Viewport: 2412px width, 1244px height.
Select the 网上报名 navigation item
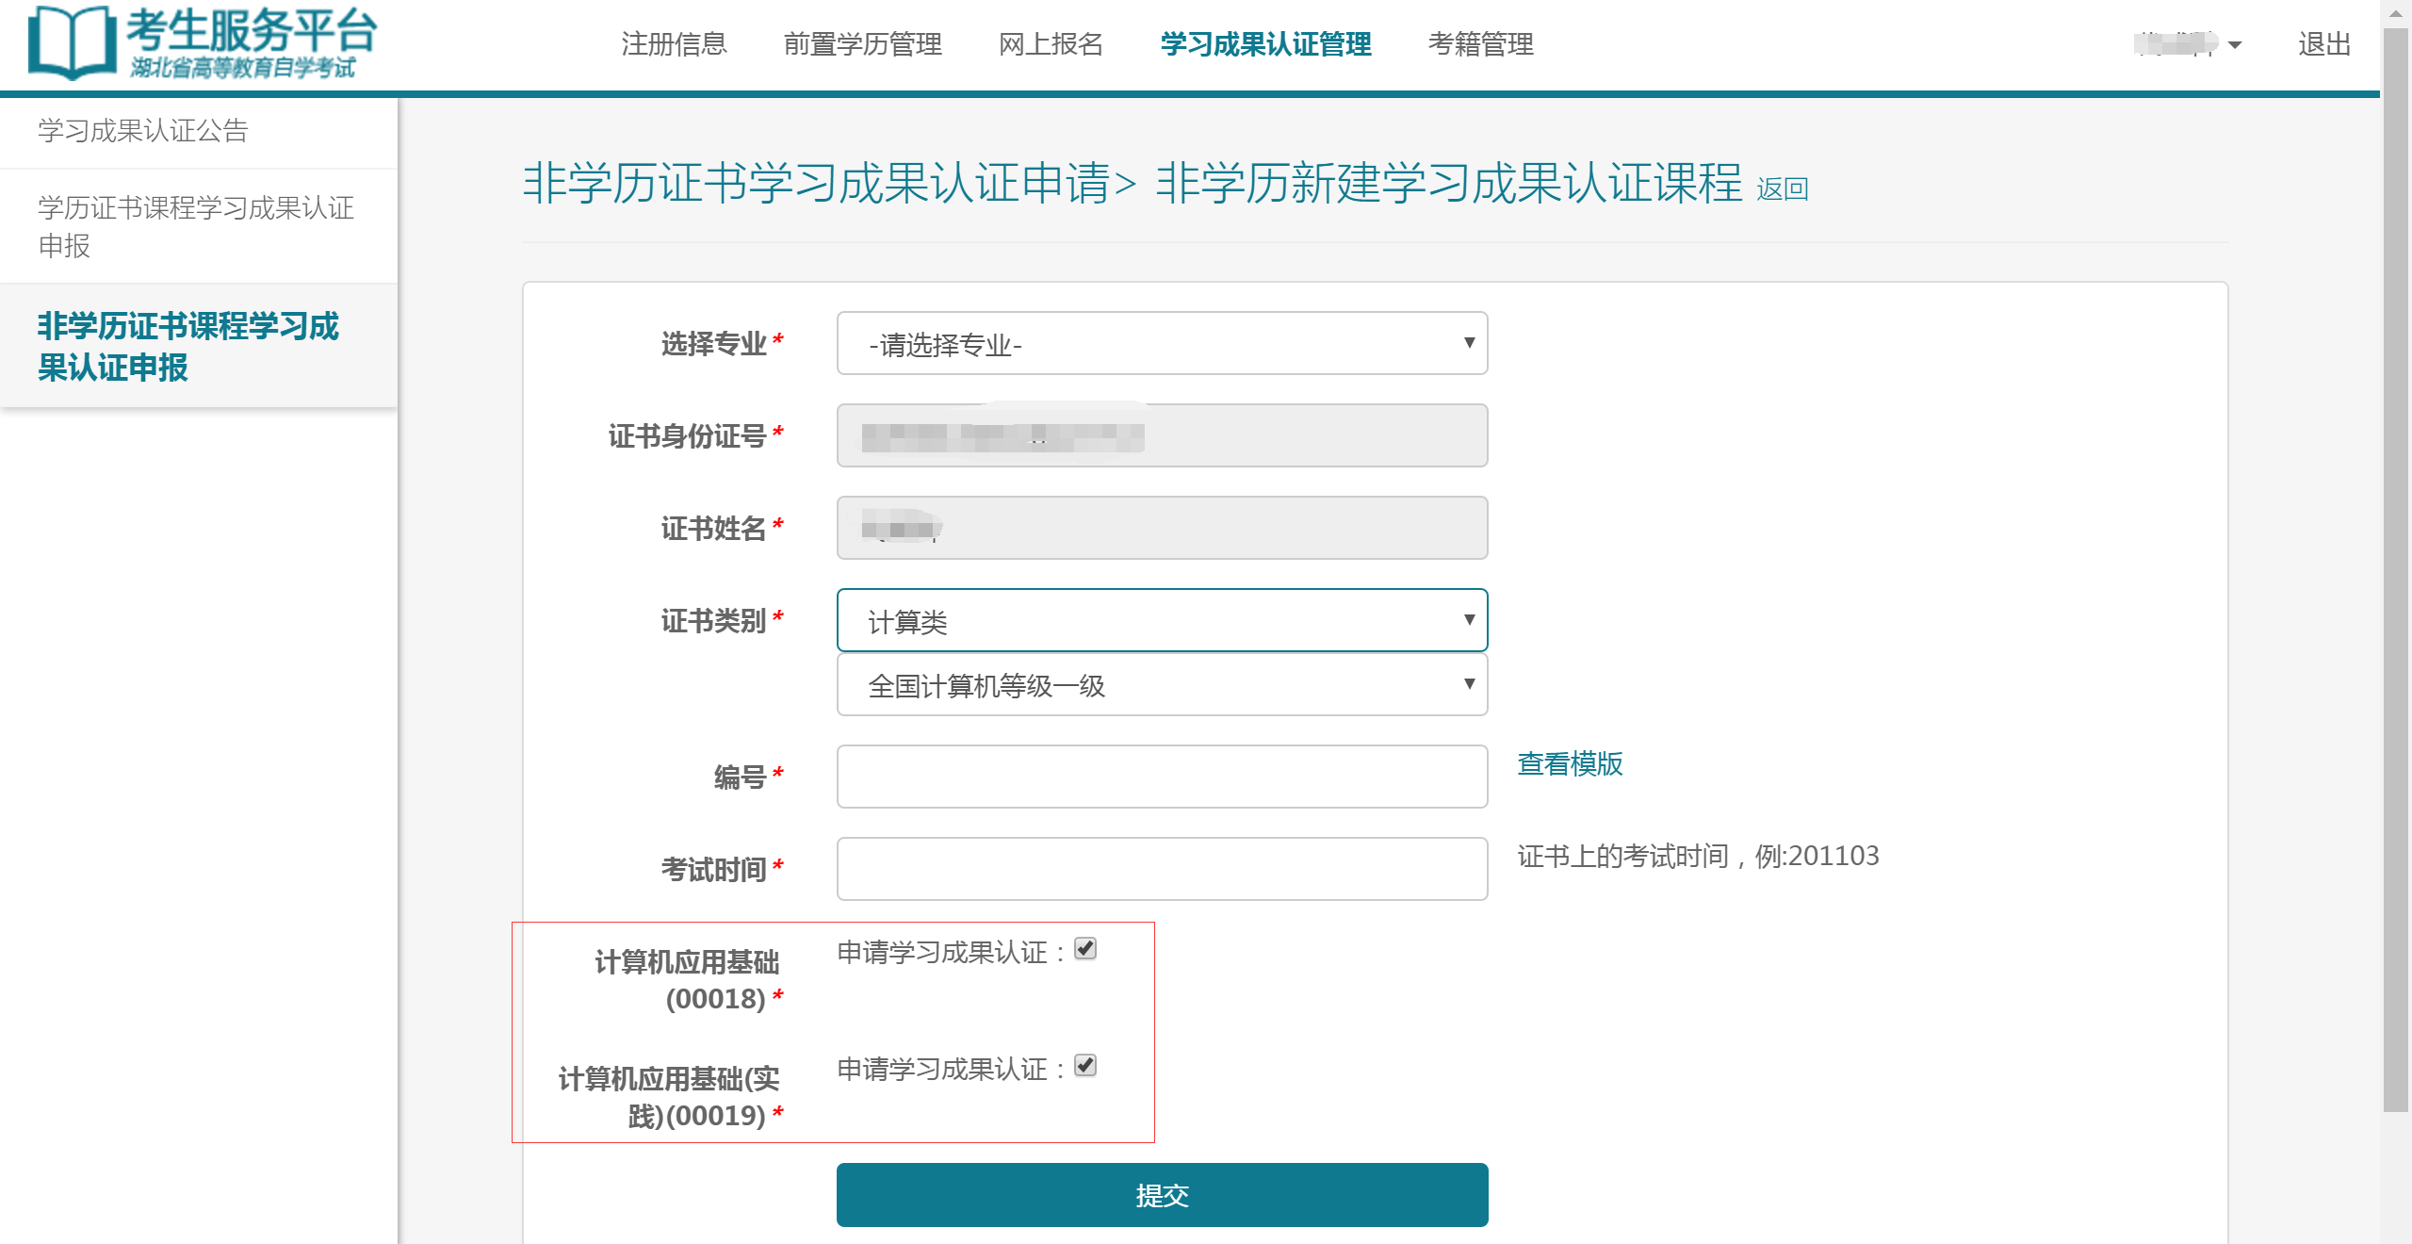coord(1052,44)
